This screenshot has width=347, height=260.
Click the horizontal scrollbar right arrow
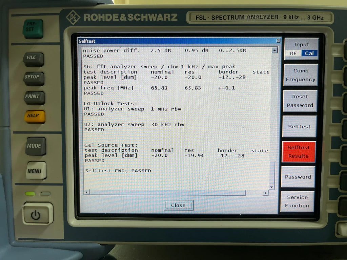pos(266,193)
